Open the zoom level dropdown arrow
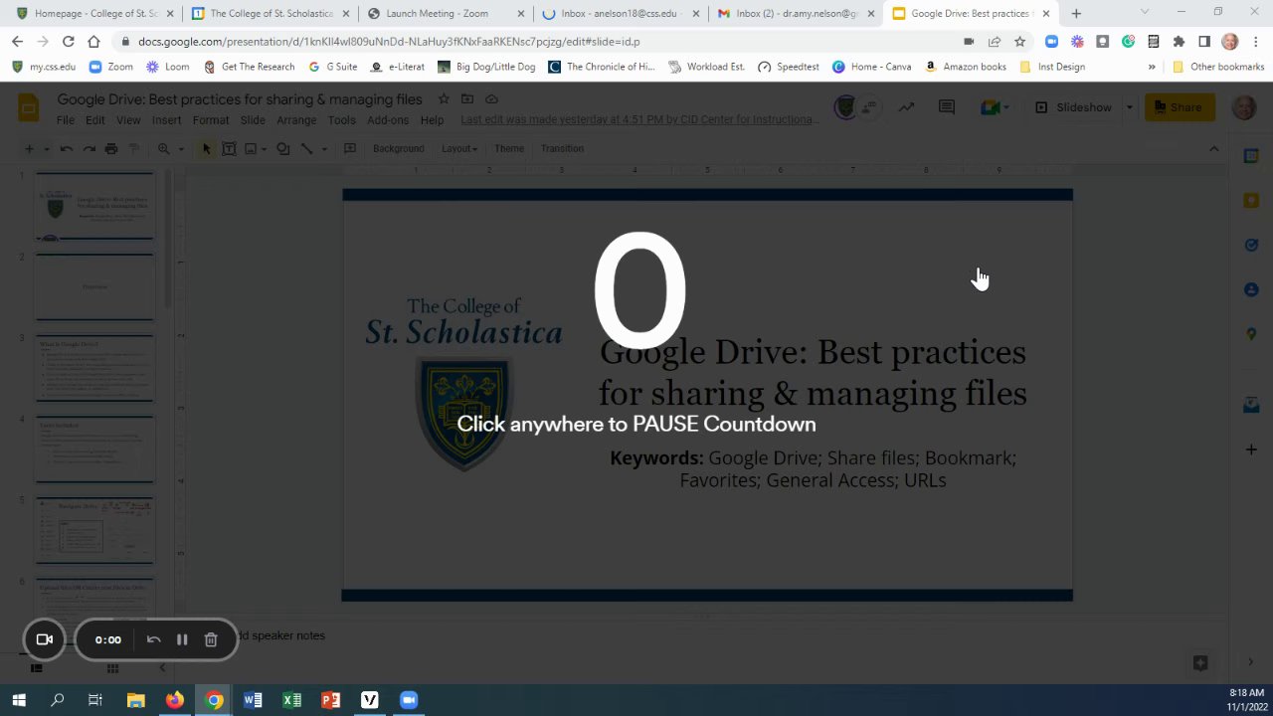1273x716 pixels. click(180, 148)
